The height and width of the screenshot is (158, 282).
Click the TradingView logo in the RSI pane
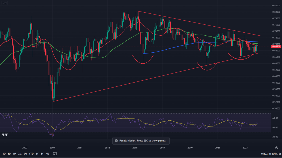click(5, 135)
